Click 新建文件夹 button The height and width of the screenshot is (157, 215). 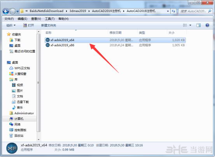[49, 25]
